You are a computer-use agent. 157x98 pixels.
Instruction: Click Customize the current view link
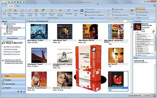point(12,54)
